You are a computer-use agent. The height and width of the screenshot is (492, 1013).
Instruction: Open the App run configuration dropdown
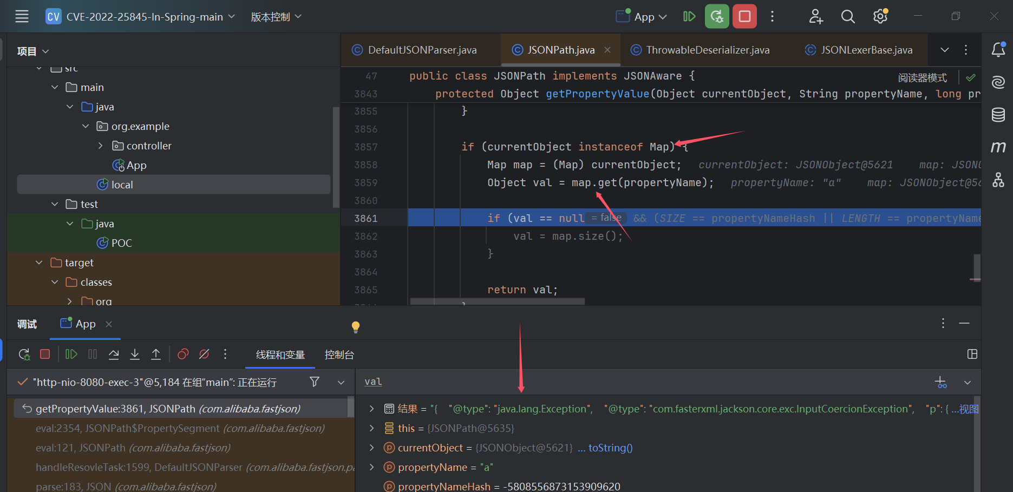click(x=642, y=17)
